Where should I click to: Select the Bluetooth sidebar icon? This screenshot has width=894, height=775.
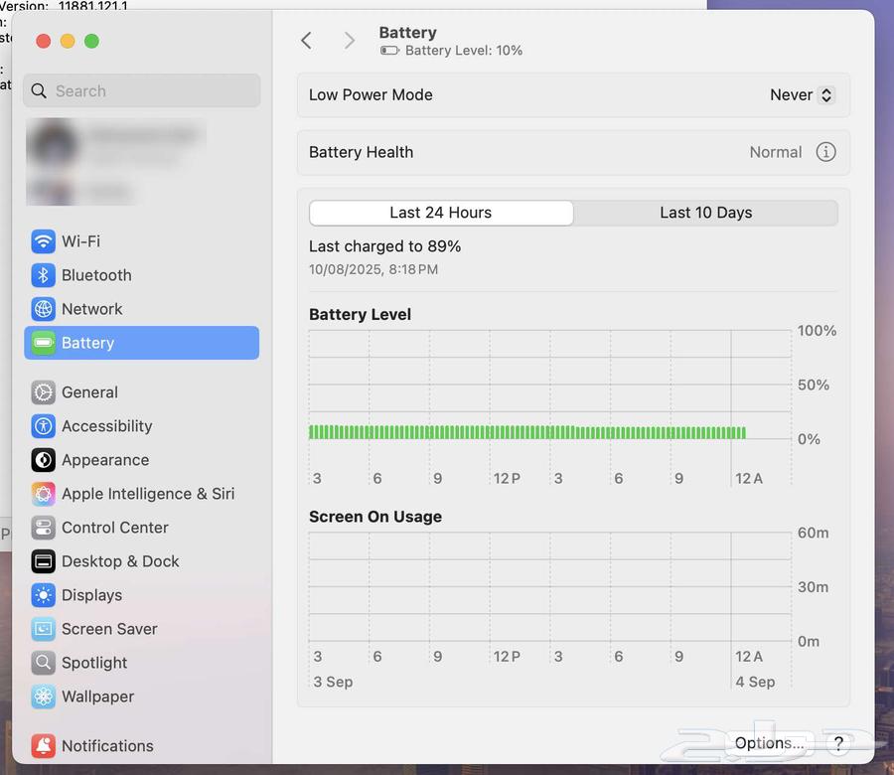tap(43, 275)
